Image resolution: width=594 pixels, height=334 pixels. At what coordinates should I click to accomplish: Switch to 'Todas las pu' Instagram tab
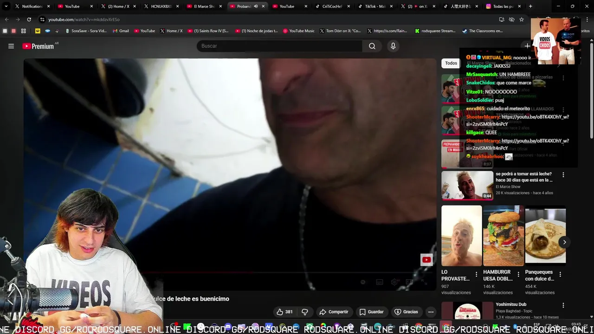pyautogui.click(x=504, y=6)
